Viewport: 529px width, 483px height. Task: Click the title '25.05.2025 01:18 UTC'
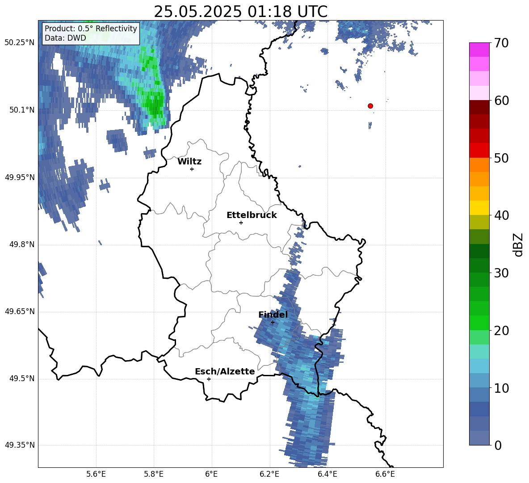tap(240, 12)
